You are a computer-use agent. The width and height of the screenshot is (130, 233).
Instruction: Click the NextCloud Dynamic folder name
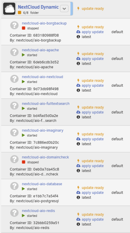click(x=38, y=7)
